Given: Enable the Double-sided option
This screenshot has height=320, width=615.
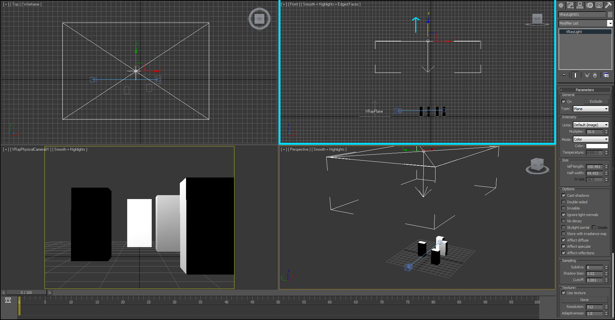Looking at the screenshot, I should coord(563,202).
